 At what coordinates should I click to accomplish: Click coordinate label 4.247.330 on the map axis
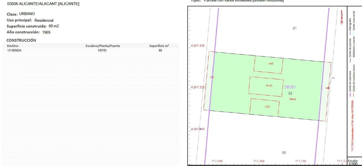click(x=198, y=46)
